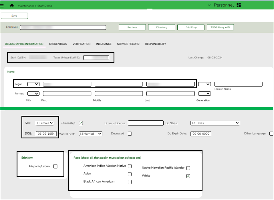274x200 pixels.
Task: Open the Sex dropdown
Action: coord(45,123)
